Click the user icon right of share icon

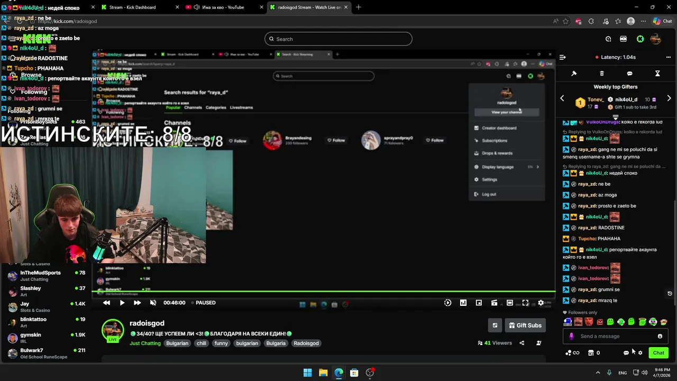pyautogui.click(x=539, y=343)
